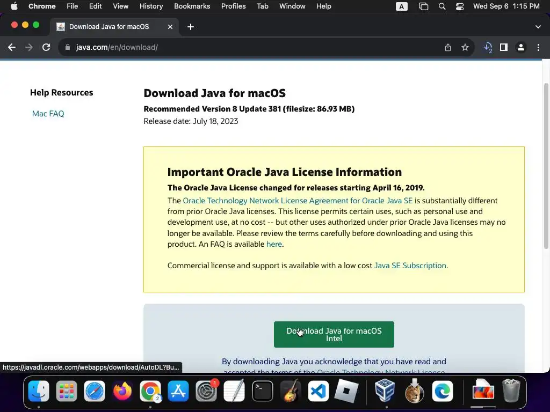
Task: Click the java.com address bar URL
Action: (x=117, y=47)
